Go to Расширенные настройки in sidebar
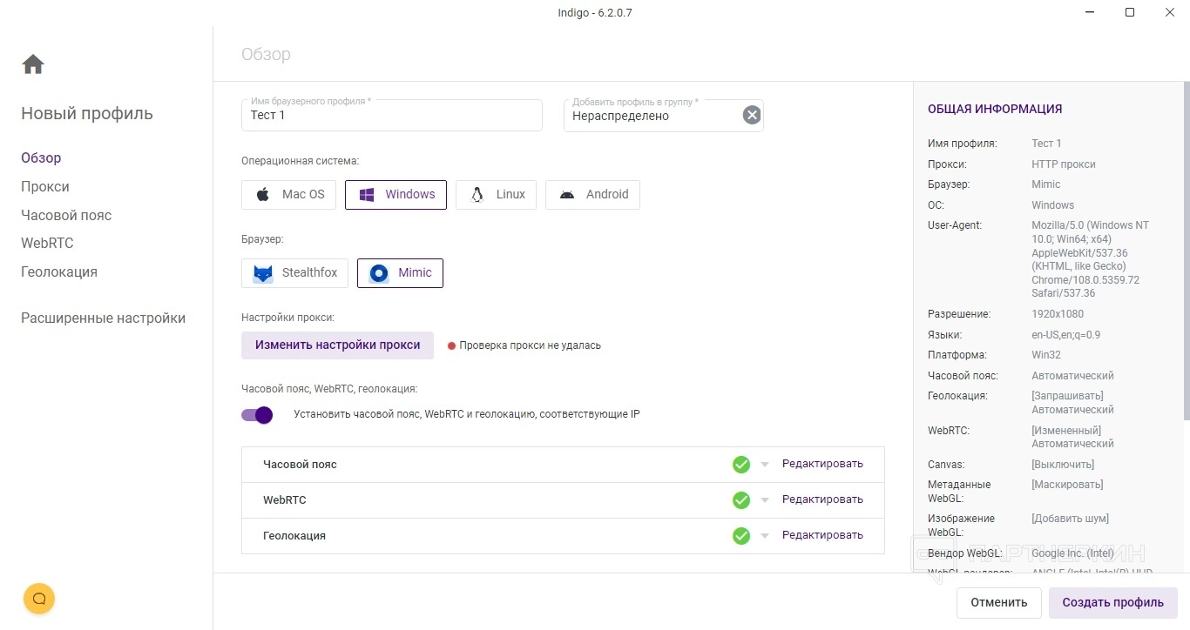 pyautogui.click(x=103, y=318)
